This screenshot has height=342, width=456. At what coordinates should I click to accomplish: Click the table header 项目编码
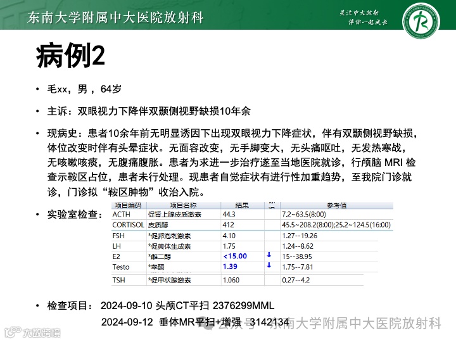128,205
